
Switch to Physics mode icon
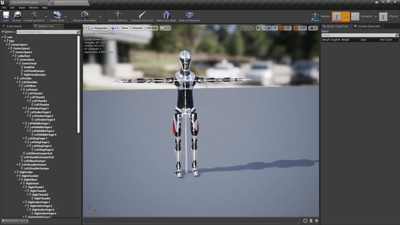pyautogui.click(x=383, y=17)
